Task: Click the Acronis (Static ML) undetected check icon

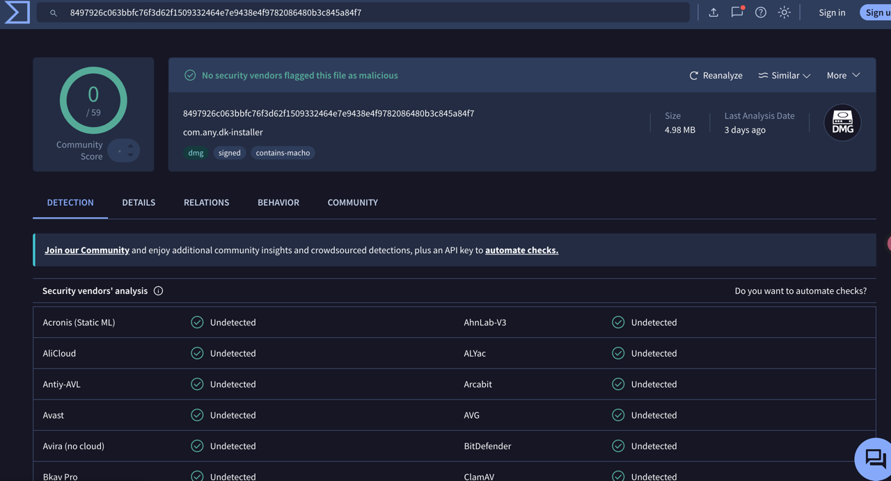Action: point(197,323)
